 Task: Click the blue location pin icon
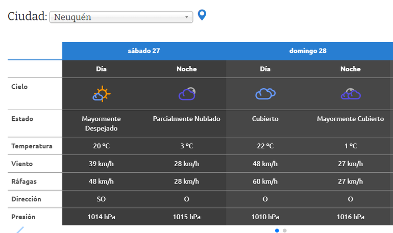point(202,15)
